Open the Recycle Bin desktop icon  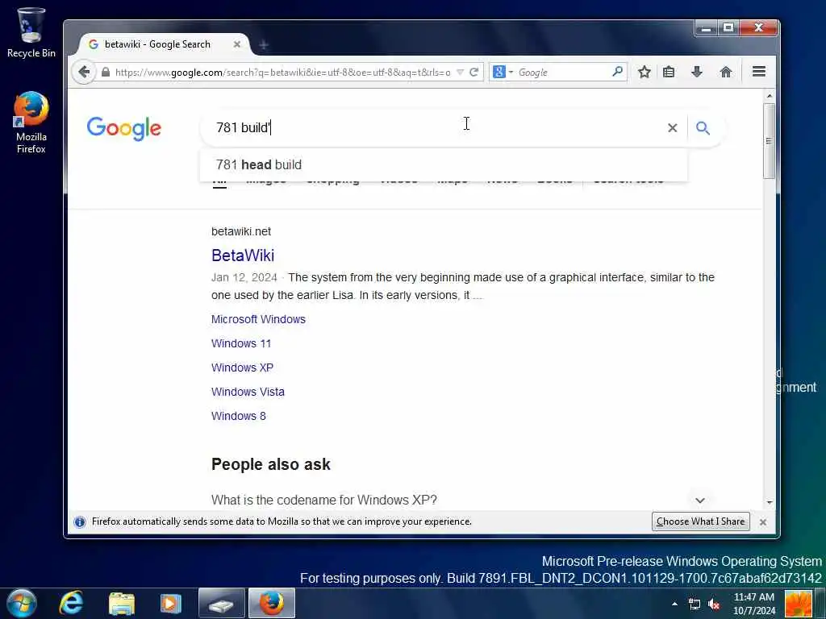pyautogui.click(x=31, y=32)
